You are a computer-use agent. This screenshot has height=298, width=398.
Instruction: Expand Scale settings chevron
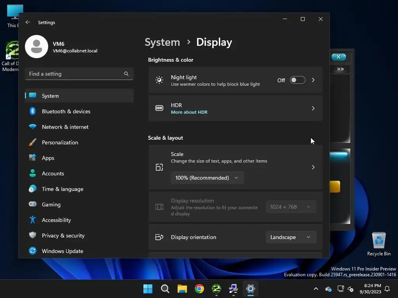pos(313,167)
